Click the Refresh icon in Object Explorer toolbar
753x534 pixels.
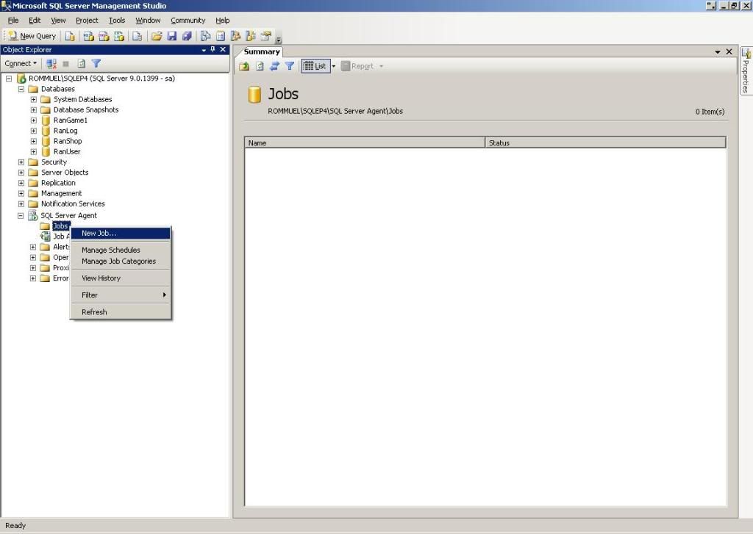click(82, 64)
